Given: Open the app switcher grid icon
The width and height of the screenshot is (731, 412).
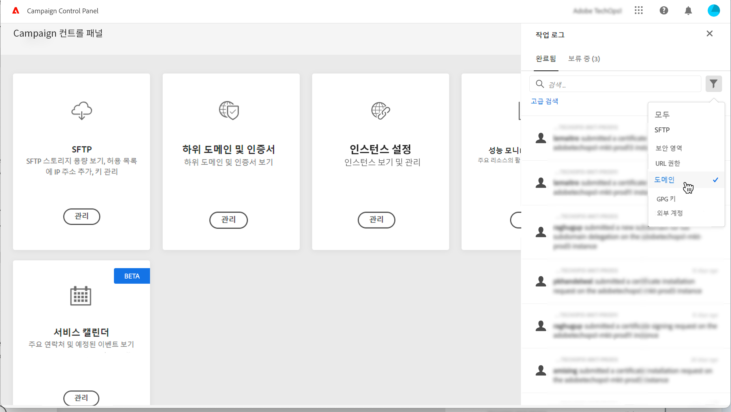Looking at the screenshot, I should pyautogui.click(x=639, y=11).
